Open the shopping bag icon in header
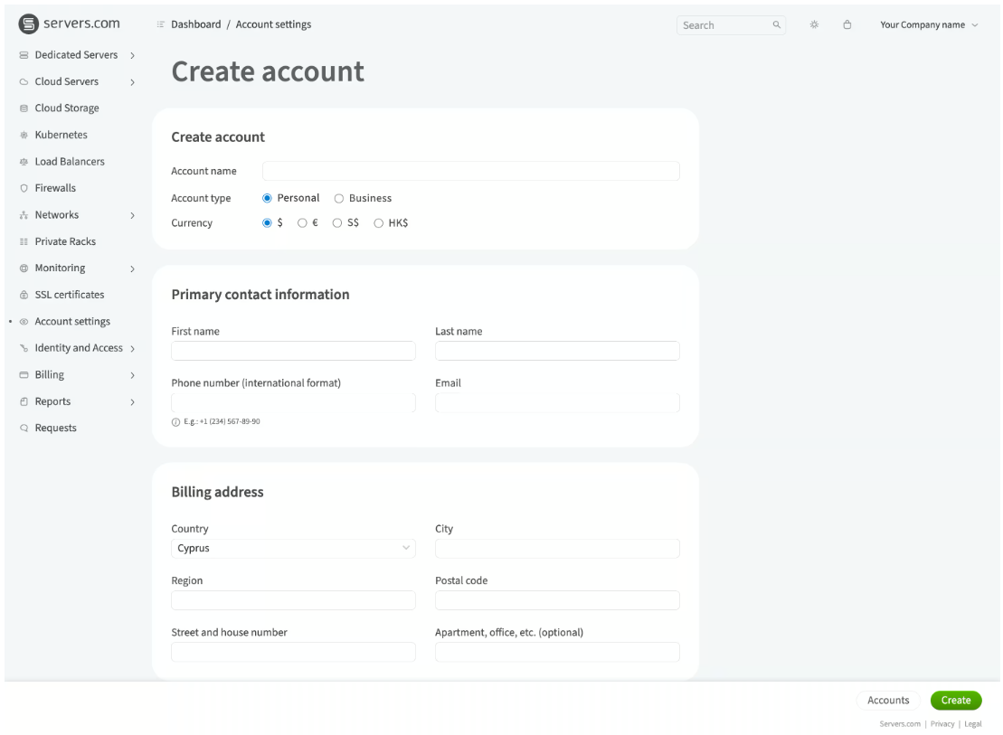 [x=847, y=25]
